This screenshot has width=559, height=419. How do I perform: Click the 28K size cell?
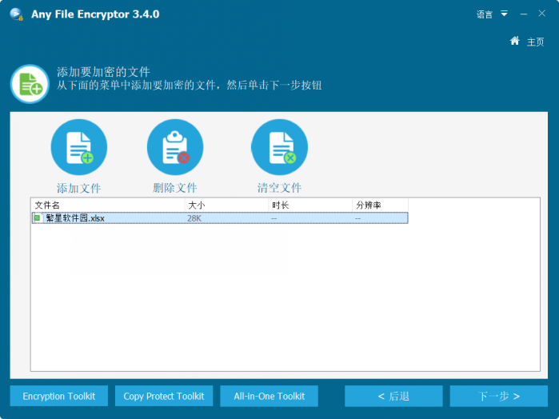click(x=194, y=218)
